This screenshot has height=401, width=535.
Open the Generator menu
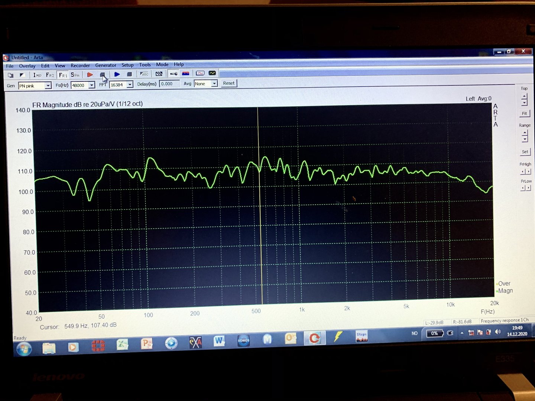point(106,65)
